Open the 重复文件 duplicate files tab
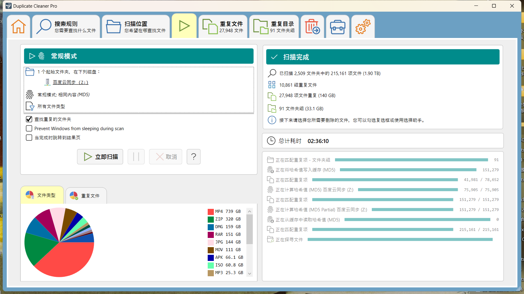524x294 pixels. (x=223, y=27)
